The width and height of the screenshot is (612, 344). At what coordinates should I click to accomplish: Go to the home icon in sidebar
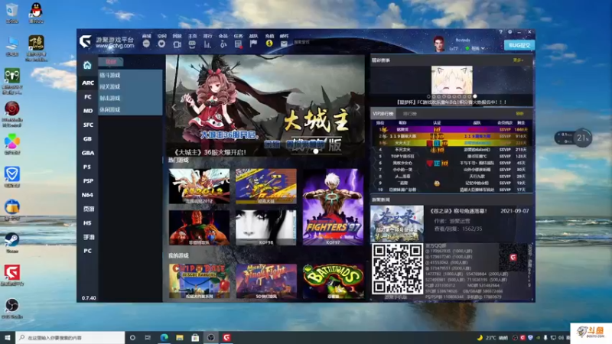point(87,65)
